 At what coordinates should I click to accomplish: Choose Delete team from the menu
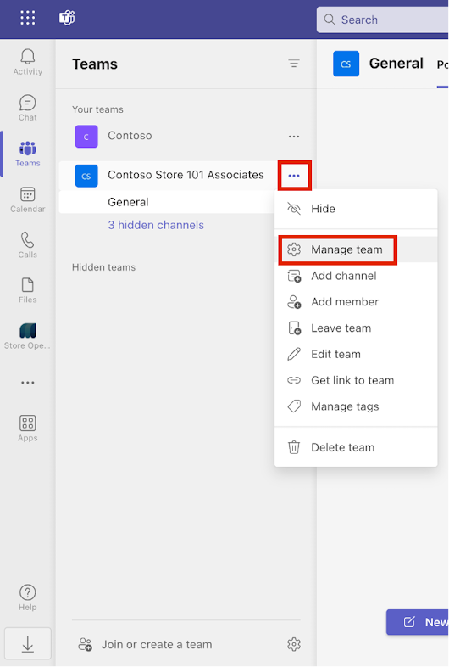[356, 447]
